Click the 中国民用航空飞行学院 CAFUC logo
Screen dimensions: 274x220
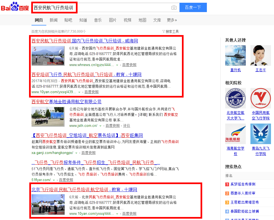point(261,98)
